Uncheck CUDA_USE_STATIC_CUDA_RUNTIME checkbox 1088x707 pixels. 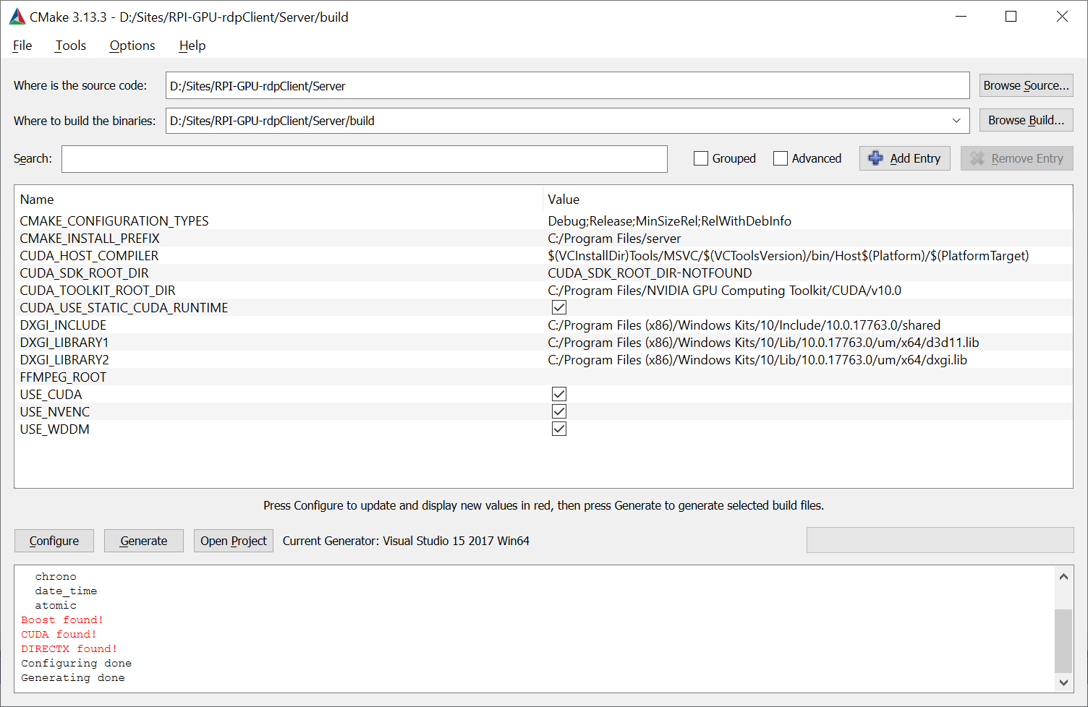coord(559,307)
